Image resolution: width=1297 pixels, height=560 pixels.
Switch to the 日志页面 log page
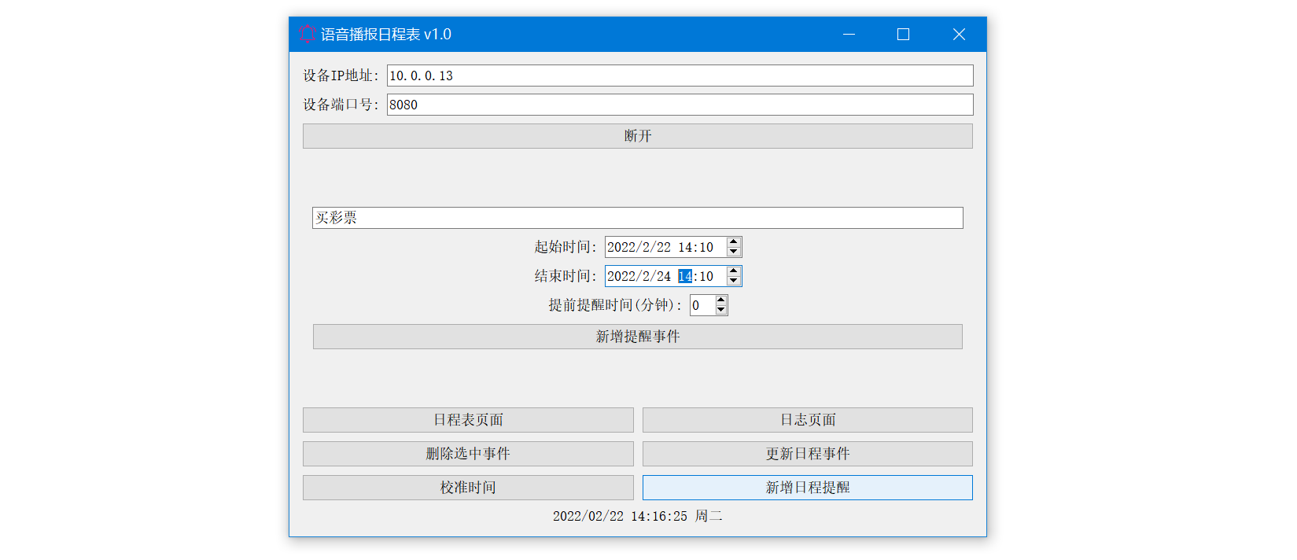pyautogui.click(x=808, y=420)
